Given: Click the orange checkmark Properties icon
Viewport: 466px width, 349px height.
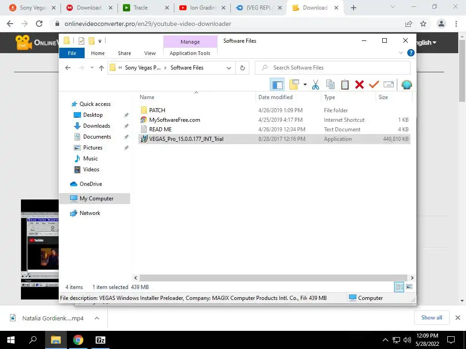Looking at the screenshot, I should [374, 85].
